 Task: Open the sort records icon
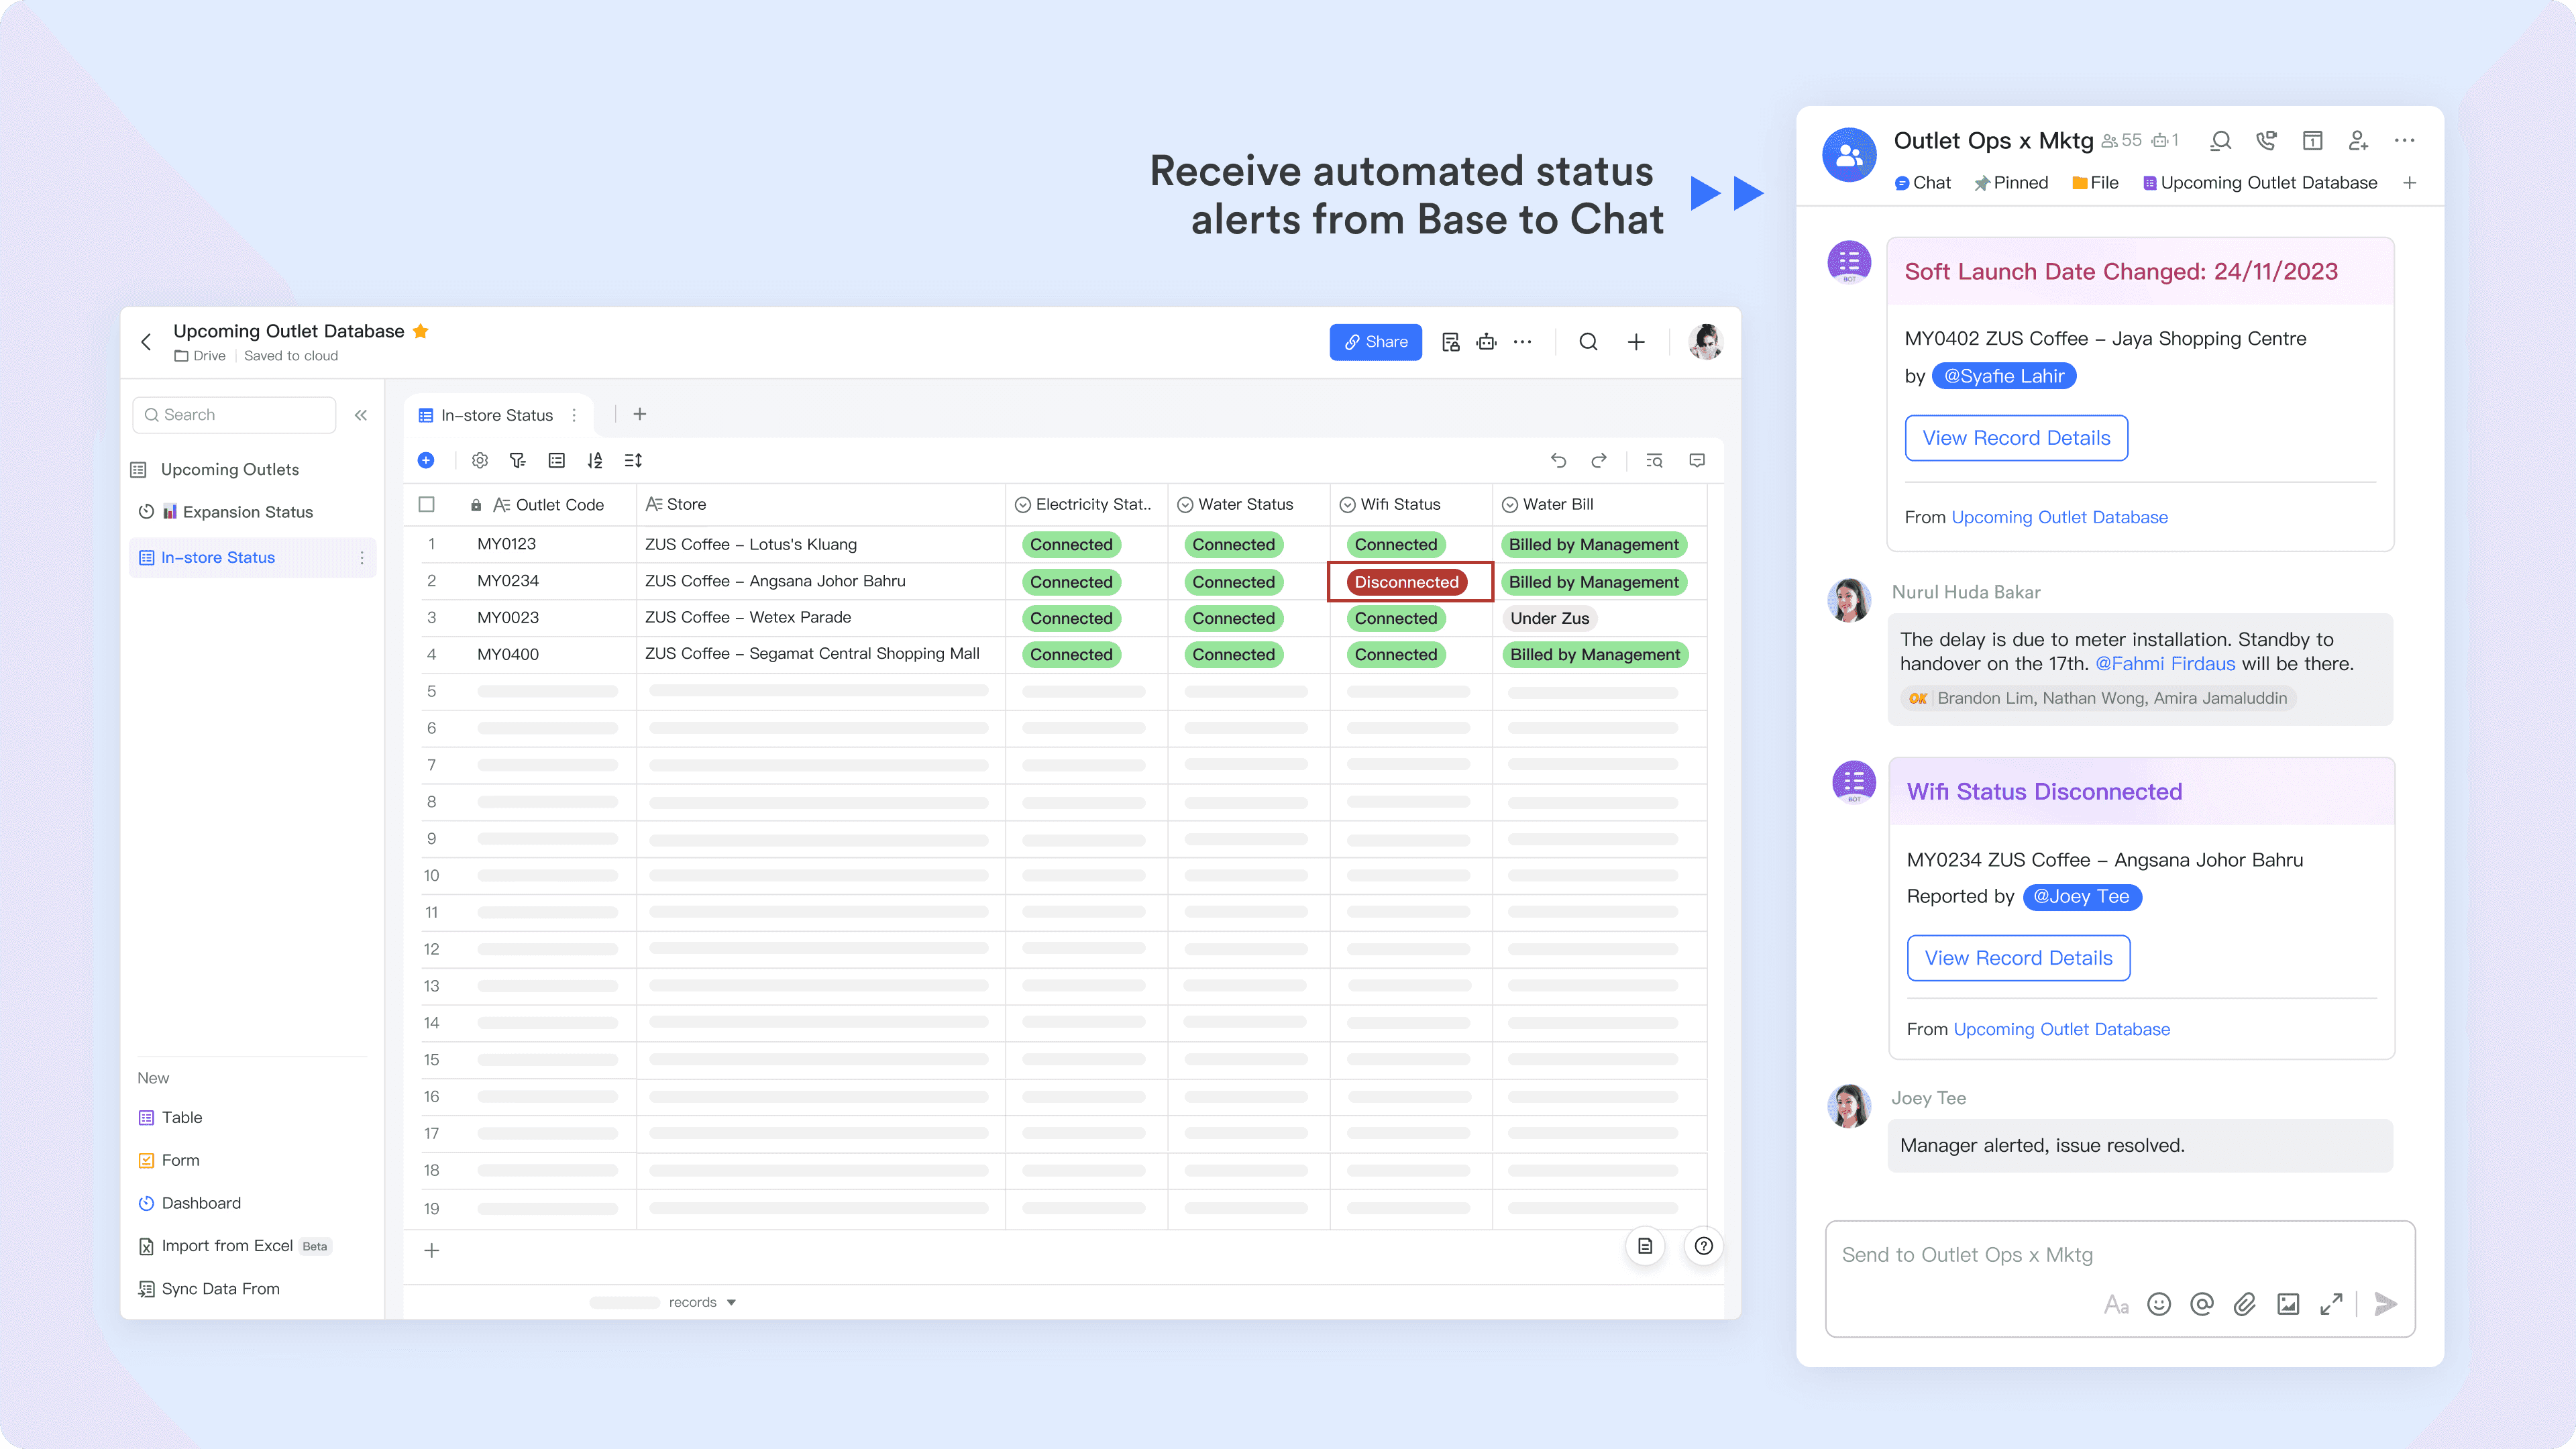point(595,460)
